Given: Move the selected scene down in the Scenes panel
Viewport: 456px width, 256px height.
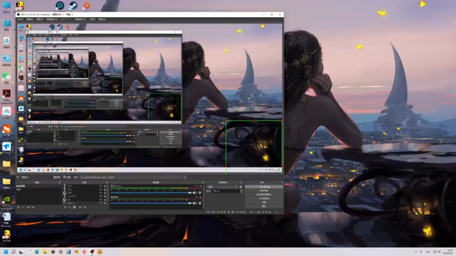Looking at the screenshot, I should pyautogui.click(x=33, y=207).
